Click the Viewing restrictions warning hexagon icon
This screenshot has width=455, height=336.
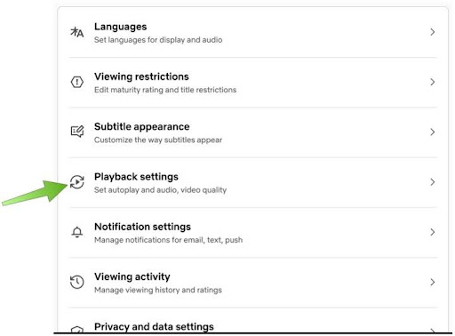(77, 82)
